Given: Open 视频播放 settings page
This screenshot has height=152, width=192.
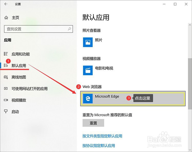Looking at the screenshot, I should 19,100.
